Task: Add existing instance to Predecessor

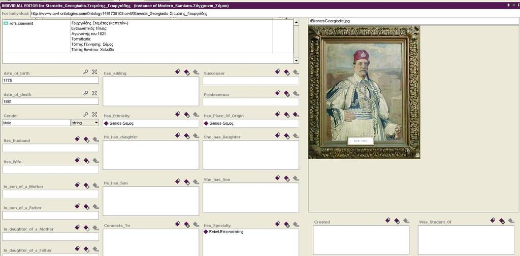Action: coord(287,94)
